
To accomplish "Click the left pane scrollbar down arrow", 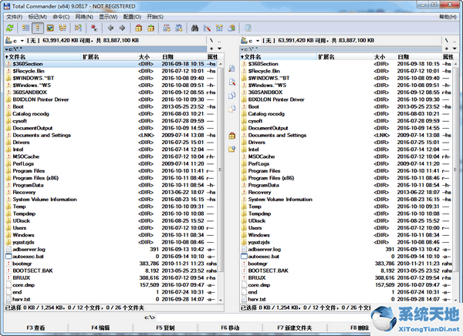I will pos(221,300).
